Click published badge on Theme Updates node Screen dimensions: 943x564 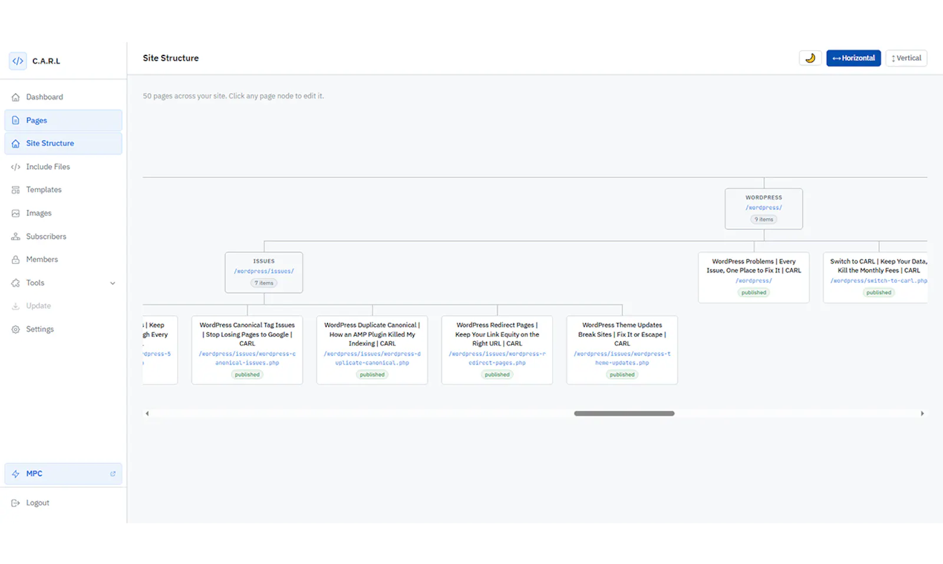coord(622,374)
